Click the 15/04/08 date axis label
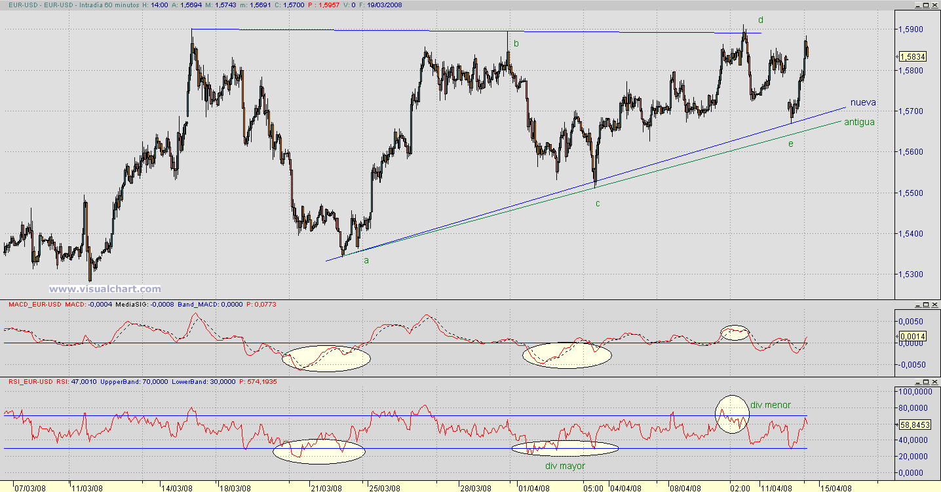 click(x=837, y=487)
